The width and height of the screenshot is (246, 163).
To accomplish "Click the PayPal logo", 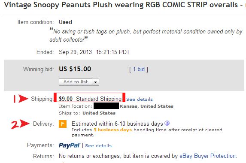I will [x=70, y=145].
